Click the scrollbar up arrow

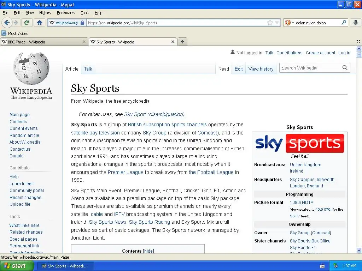[359, 48]
